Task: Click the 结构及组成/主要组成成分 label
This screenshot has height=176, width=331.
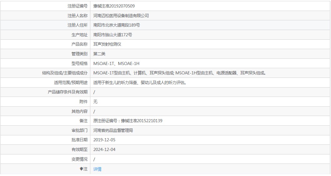Action: tap(65, 73)
